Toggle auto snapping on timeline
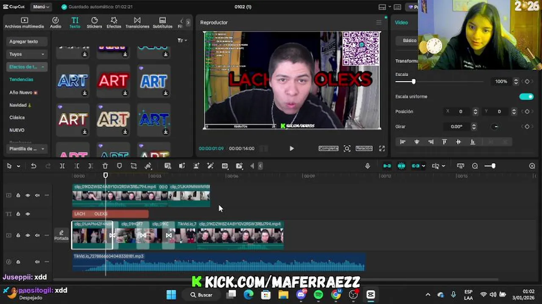Screen dimensions: 542x304 (x=401, y=166)
